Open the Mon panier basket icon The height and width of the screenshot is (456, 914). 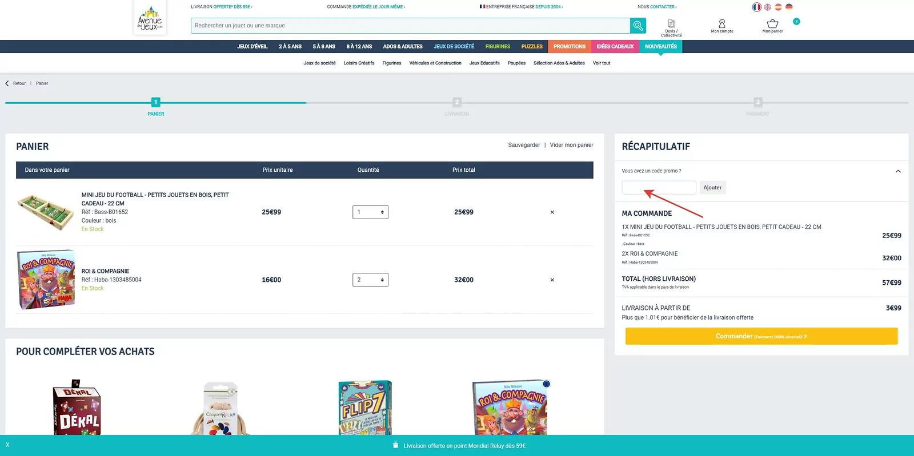772,26
